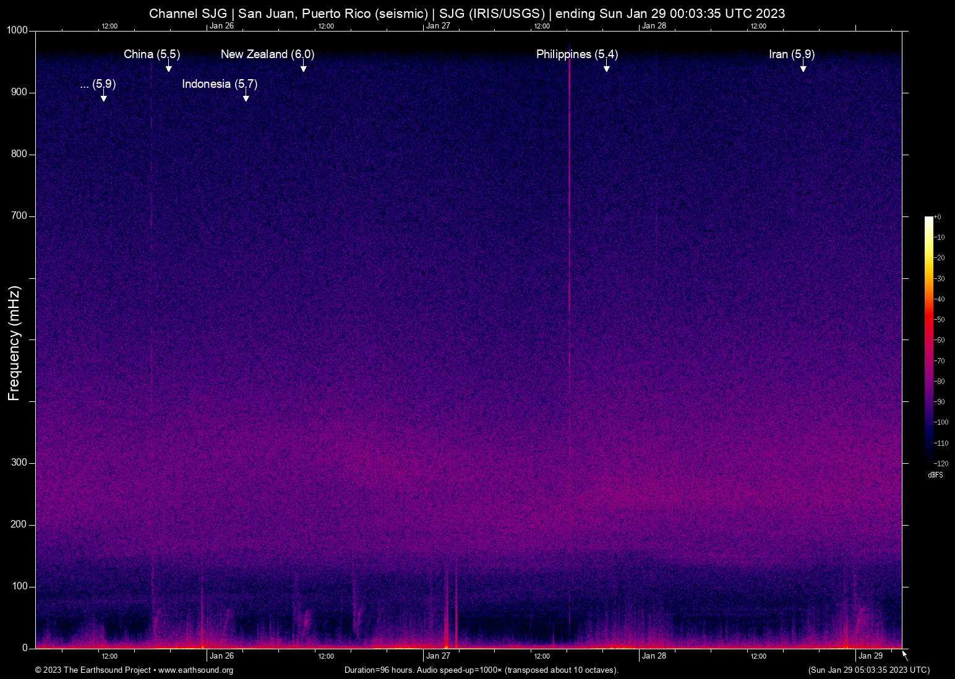This screenshot has width=955, height=679.
Task: Select the Philippines (5.4) text label
Action: pyautogui.click(x=576, y=54)
